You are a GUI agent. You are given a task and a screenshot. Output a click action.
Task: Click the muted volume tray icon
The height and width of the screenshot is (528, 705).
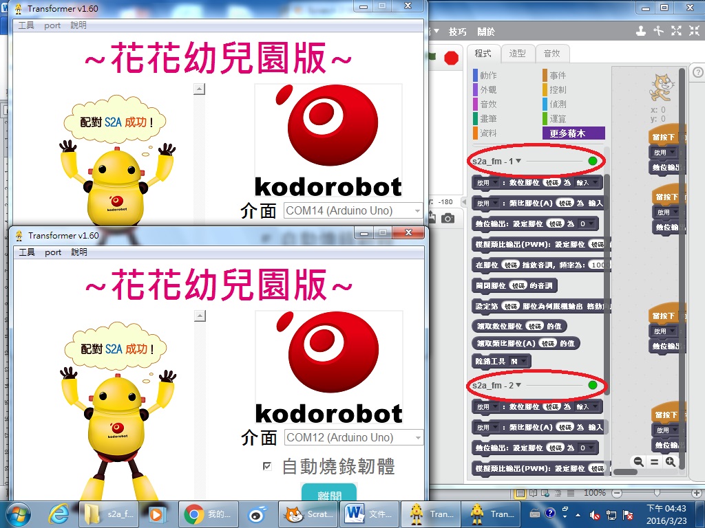595,514
